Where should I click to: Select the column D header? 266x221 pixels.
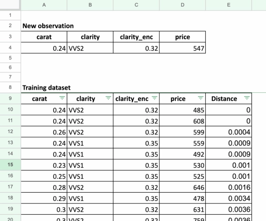[x=183, y=4]
